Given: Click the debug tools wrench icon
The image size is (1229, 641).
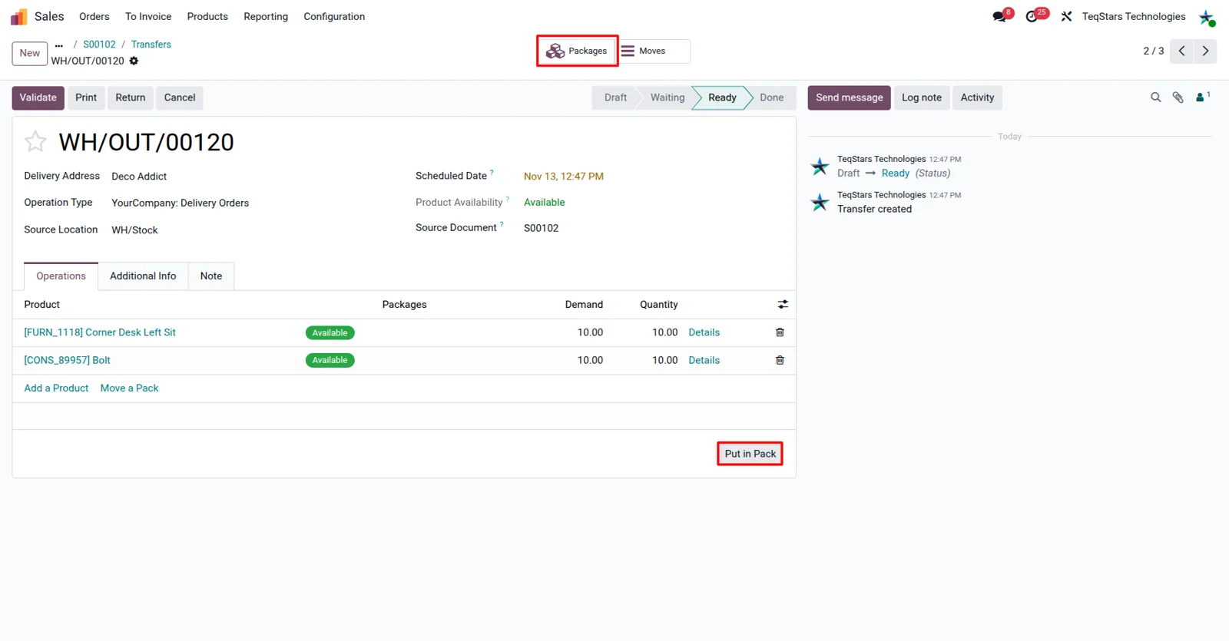Looking at the screenshot, I should (1066, 16).
